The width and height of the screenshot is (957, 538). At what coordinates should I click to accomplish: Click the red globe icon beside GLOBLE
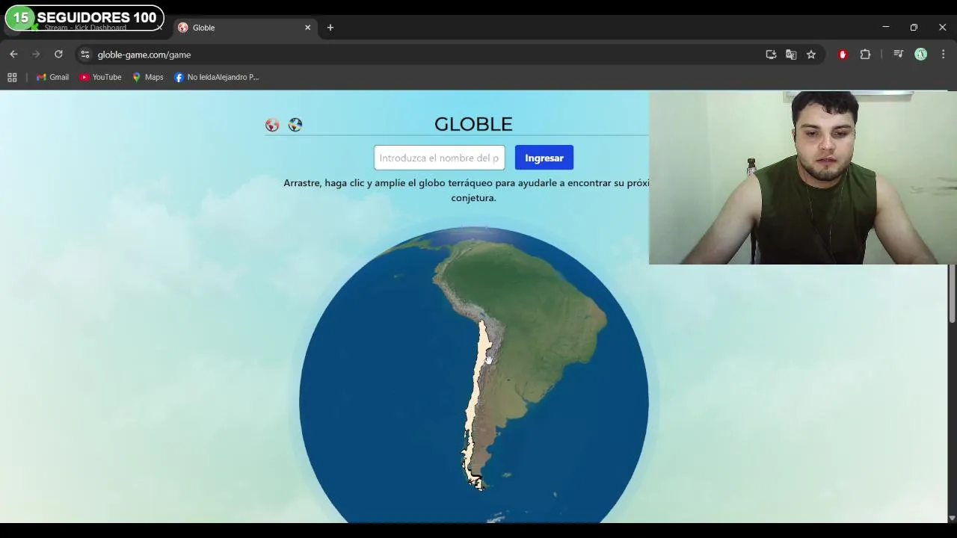272,125
